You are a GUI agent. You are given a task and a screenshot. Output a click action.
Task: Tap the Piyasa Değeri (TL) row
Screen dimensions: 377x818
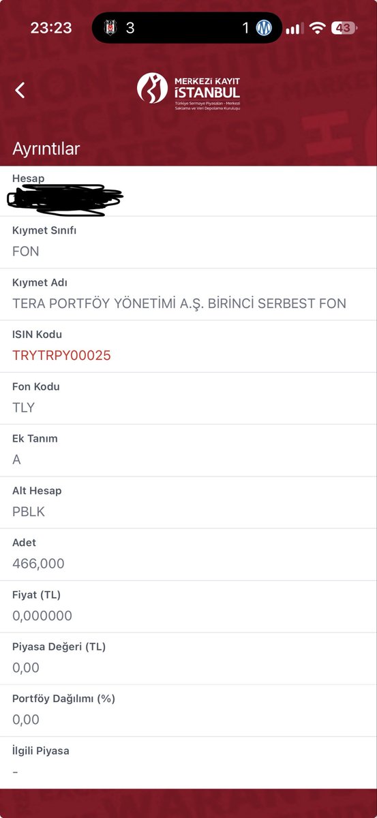point(188,658)
